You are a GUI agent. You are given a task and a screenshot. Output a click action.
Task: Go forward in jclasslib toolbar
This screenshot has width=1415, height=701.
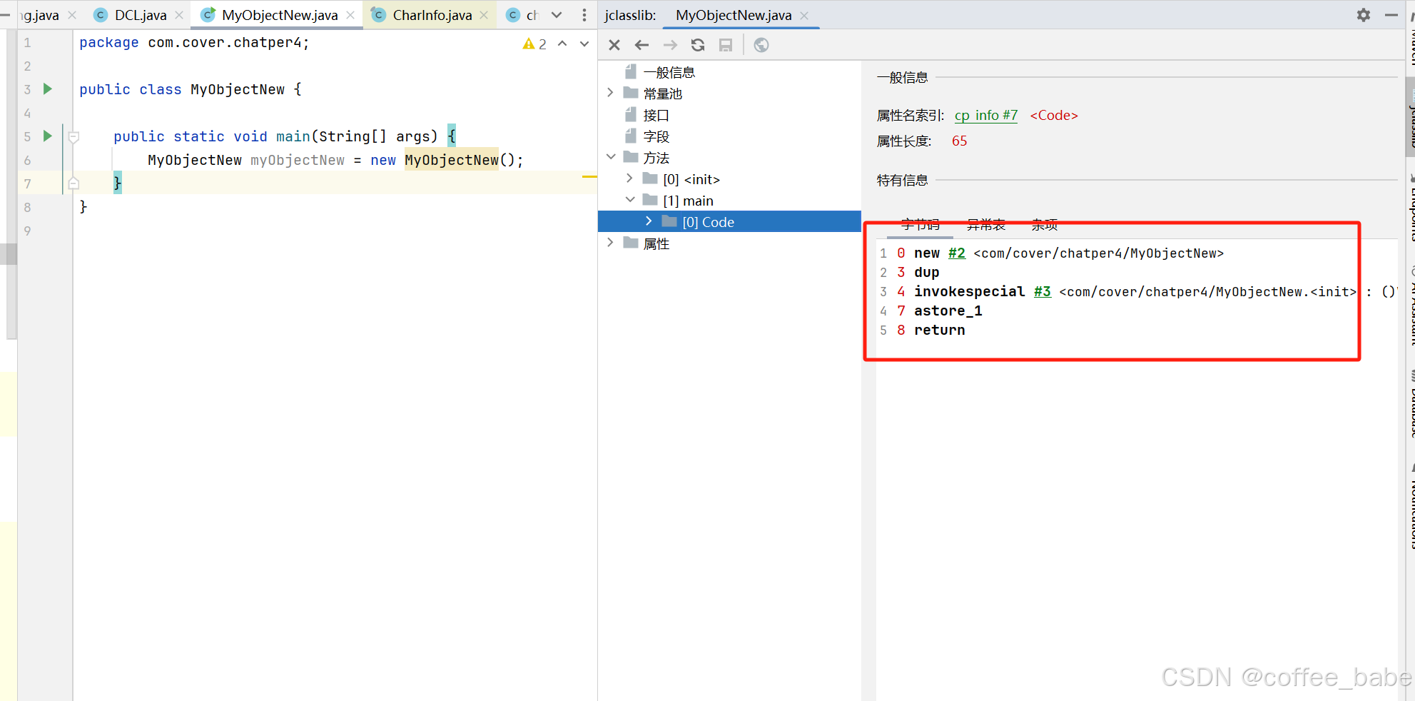pos(670,45)
